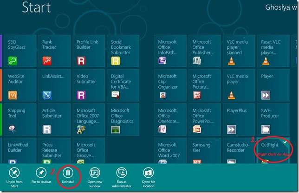Click Open new window button
Image resolution: width=299 pixels, height=193 pixels.
(95, 177)
